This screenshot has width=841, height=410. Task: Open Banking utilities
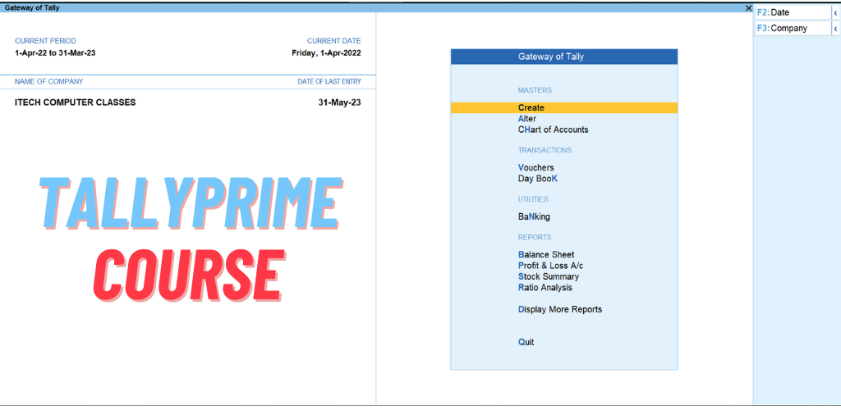534,216
